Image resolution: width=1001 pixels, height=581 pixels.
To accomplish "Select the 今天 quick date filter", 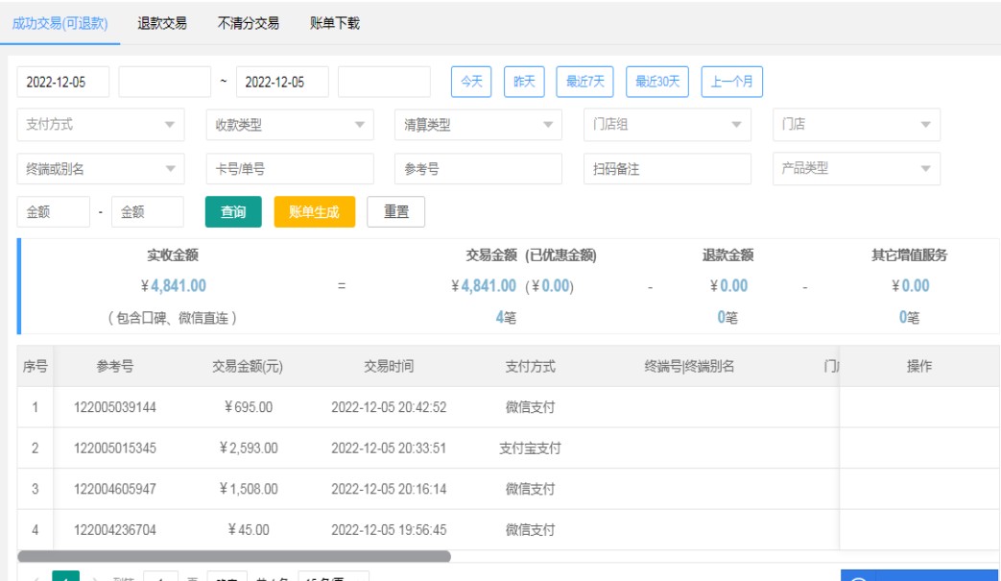I will coord(471,82).
